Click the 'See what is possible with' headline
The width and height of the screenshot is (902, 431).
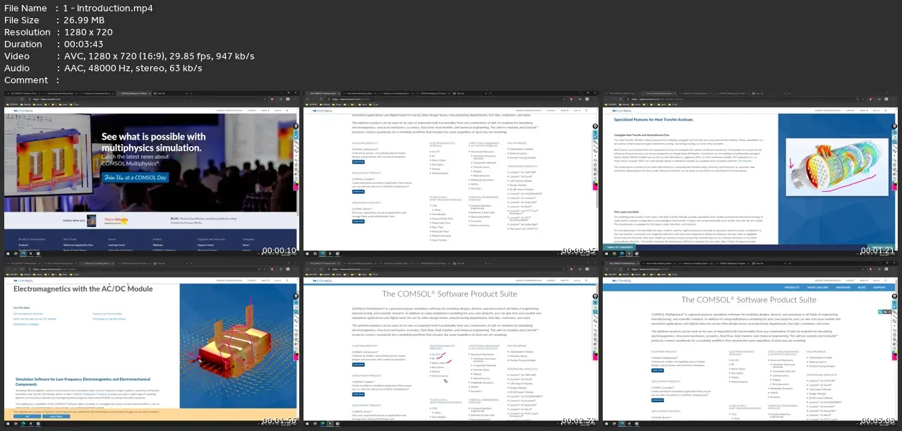coord(154,137)
